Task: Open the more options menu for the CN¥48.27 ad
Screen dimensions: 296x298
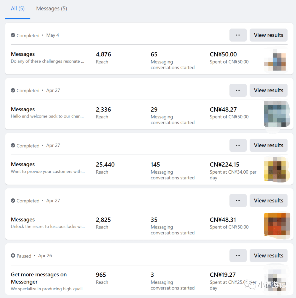Action: [238, 90]
